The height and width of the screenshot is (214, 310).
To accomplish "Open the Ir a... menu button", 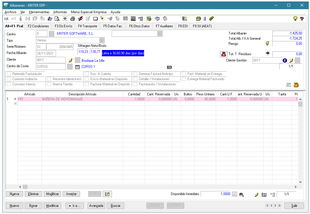I will coord(75,206).
